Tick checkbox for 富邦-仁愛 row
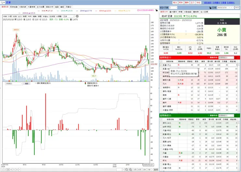Viewport: 241px width, 172px height. click(x=161, y=99)
